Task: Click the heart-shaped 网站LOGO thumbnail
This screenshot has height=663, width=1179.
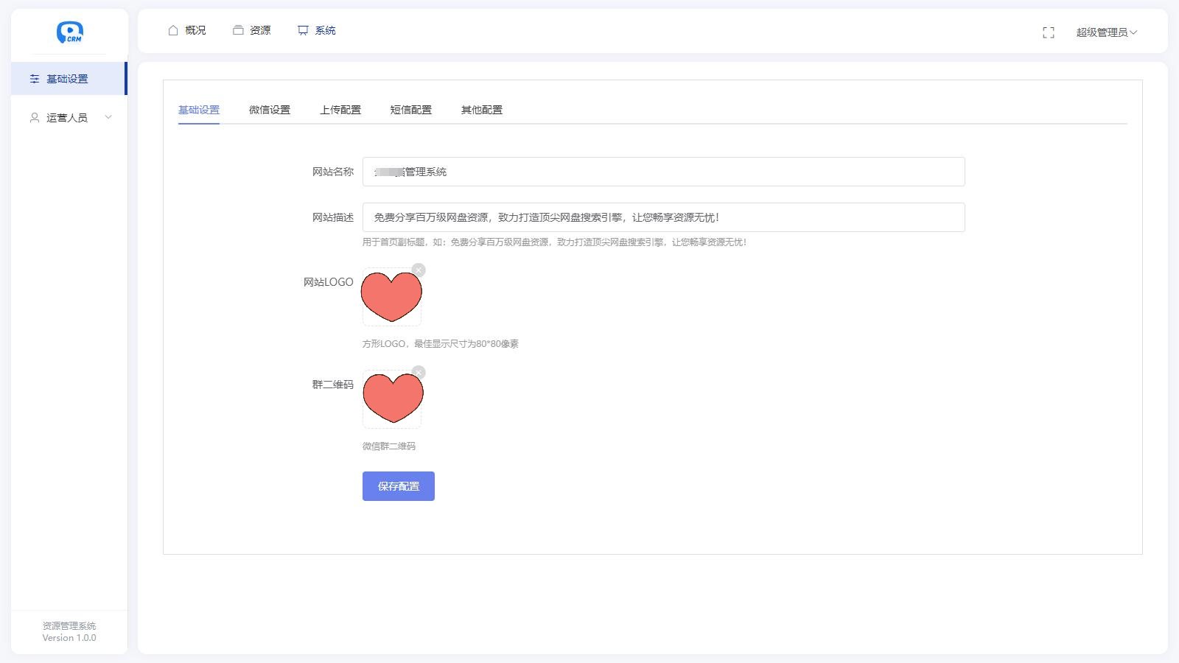Action: point(391,297)
